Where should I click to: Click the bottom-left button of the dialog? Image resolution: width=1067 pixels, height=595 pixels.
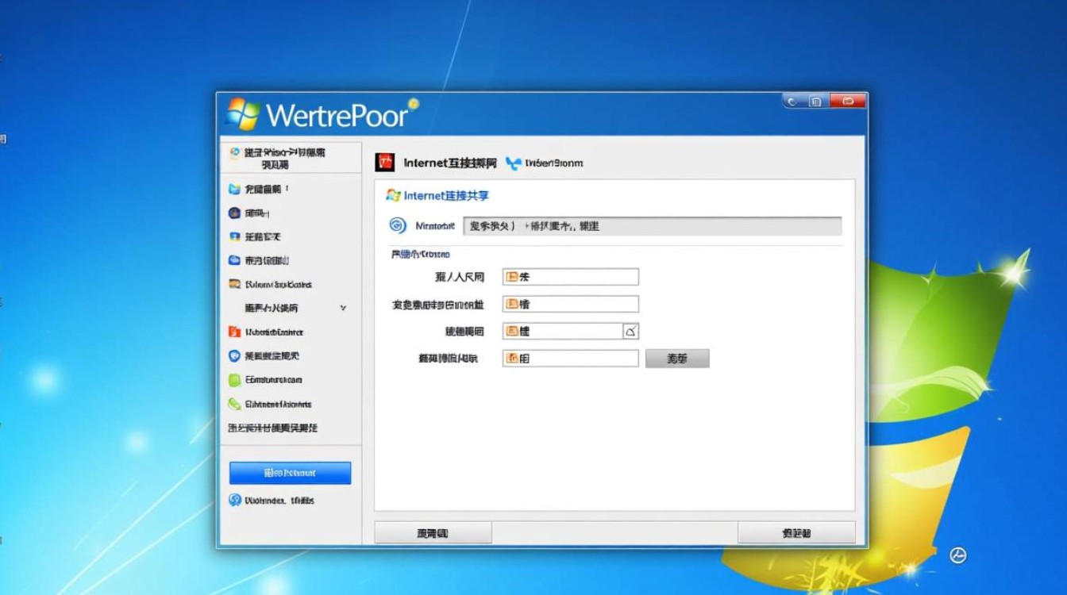pyautogui.click(x=433, y=533)
